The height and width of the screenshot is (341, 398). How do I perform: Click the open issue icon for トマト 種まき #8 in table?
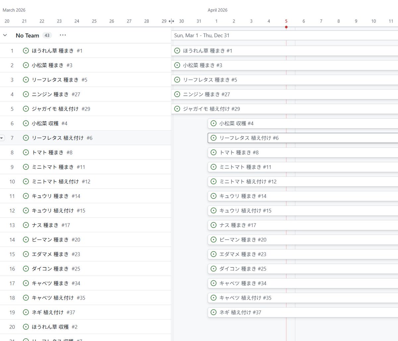[x=26, y=152]
